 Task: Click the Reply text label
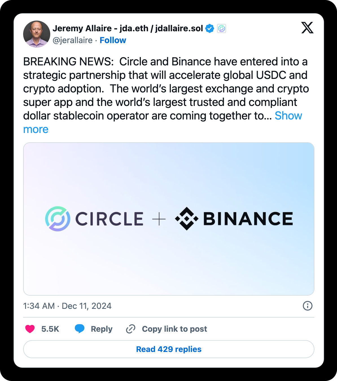pos(102,329)
